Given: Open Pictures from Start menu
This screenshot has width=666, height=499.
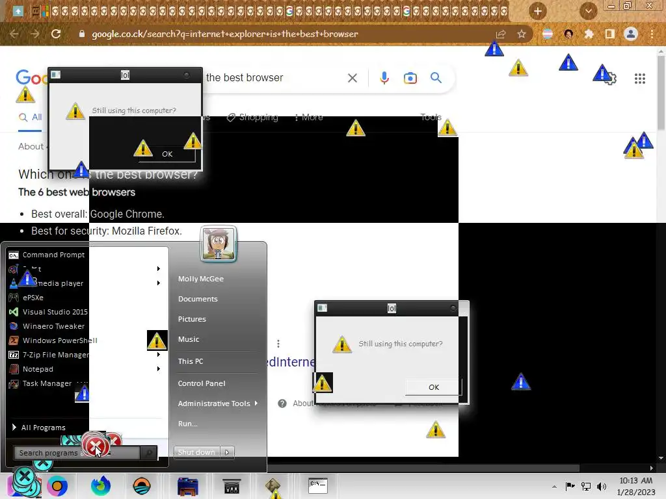Looking at the screenshot, I should point(192,319).
